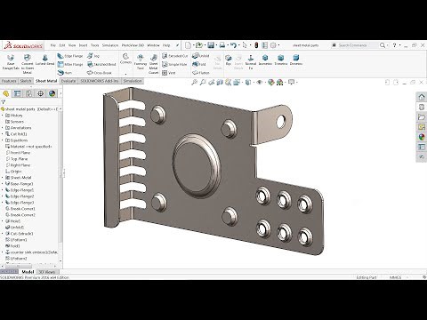Open SOLIDWORKS Resources home in task pane
Screen dimensions: 427x320
[x=422, y=97]
